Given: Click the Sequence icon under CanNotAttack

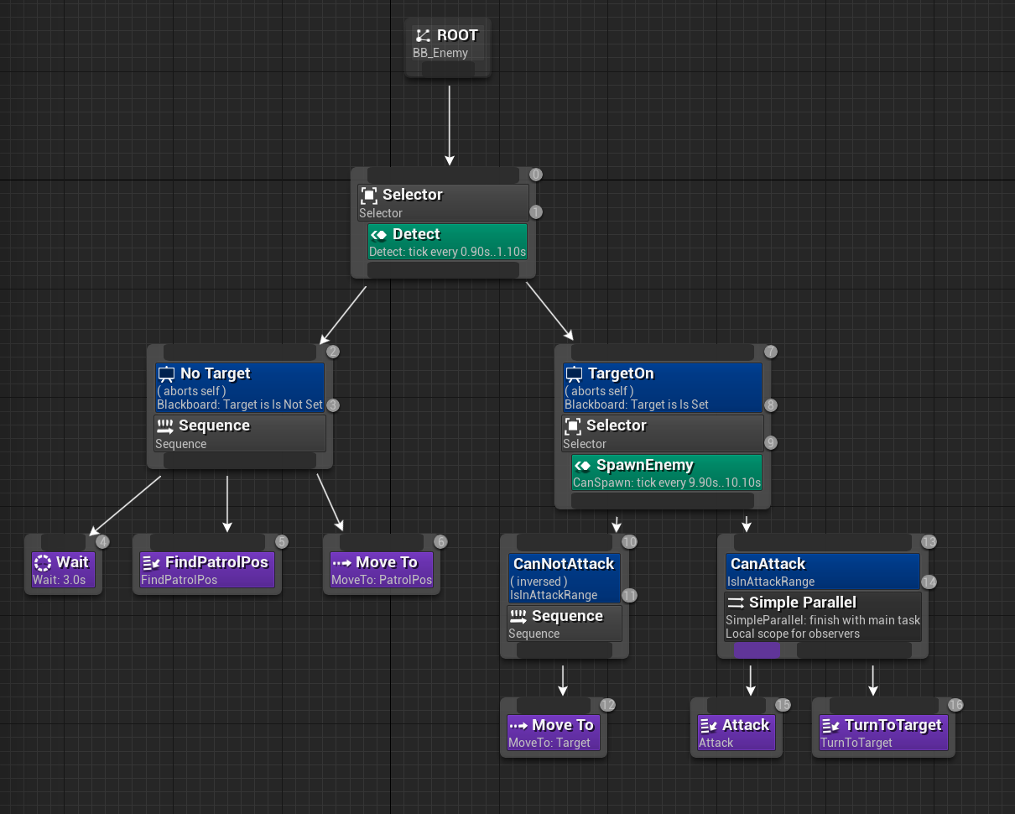Looking at the screenshot, I should 518,617.
